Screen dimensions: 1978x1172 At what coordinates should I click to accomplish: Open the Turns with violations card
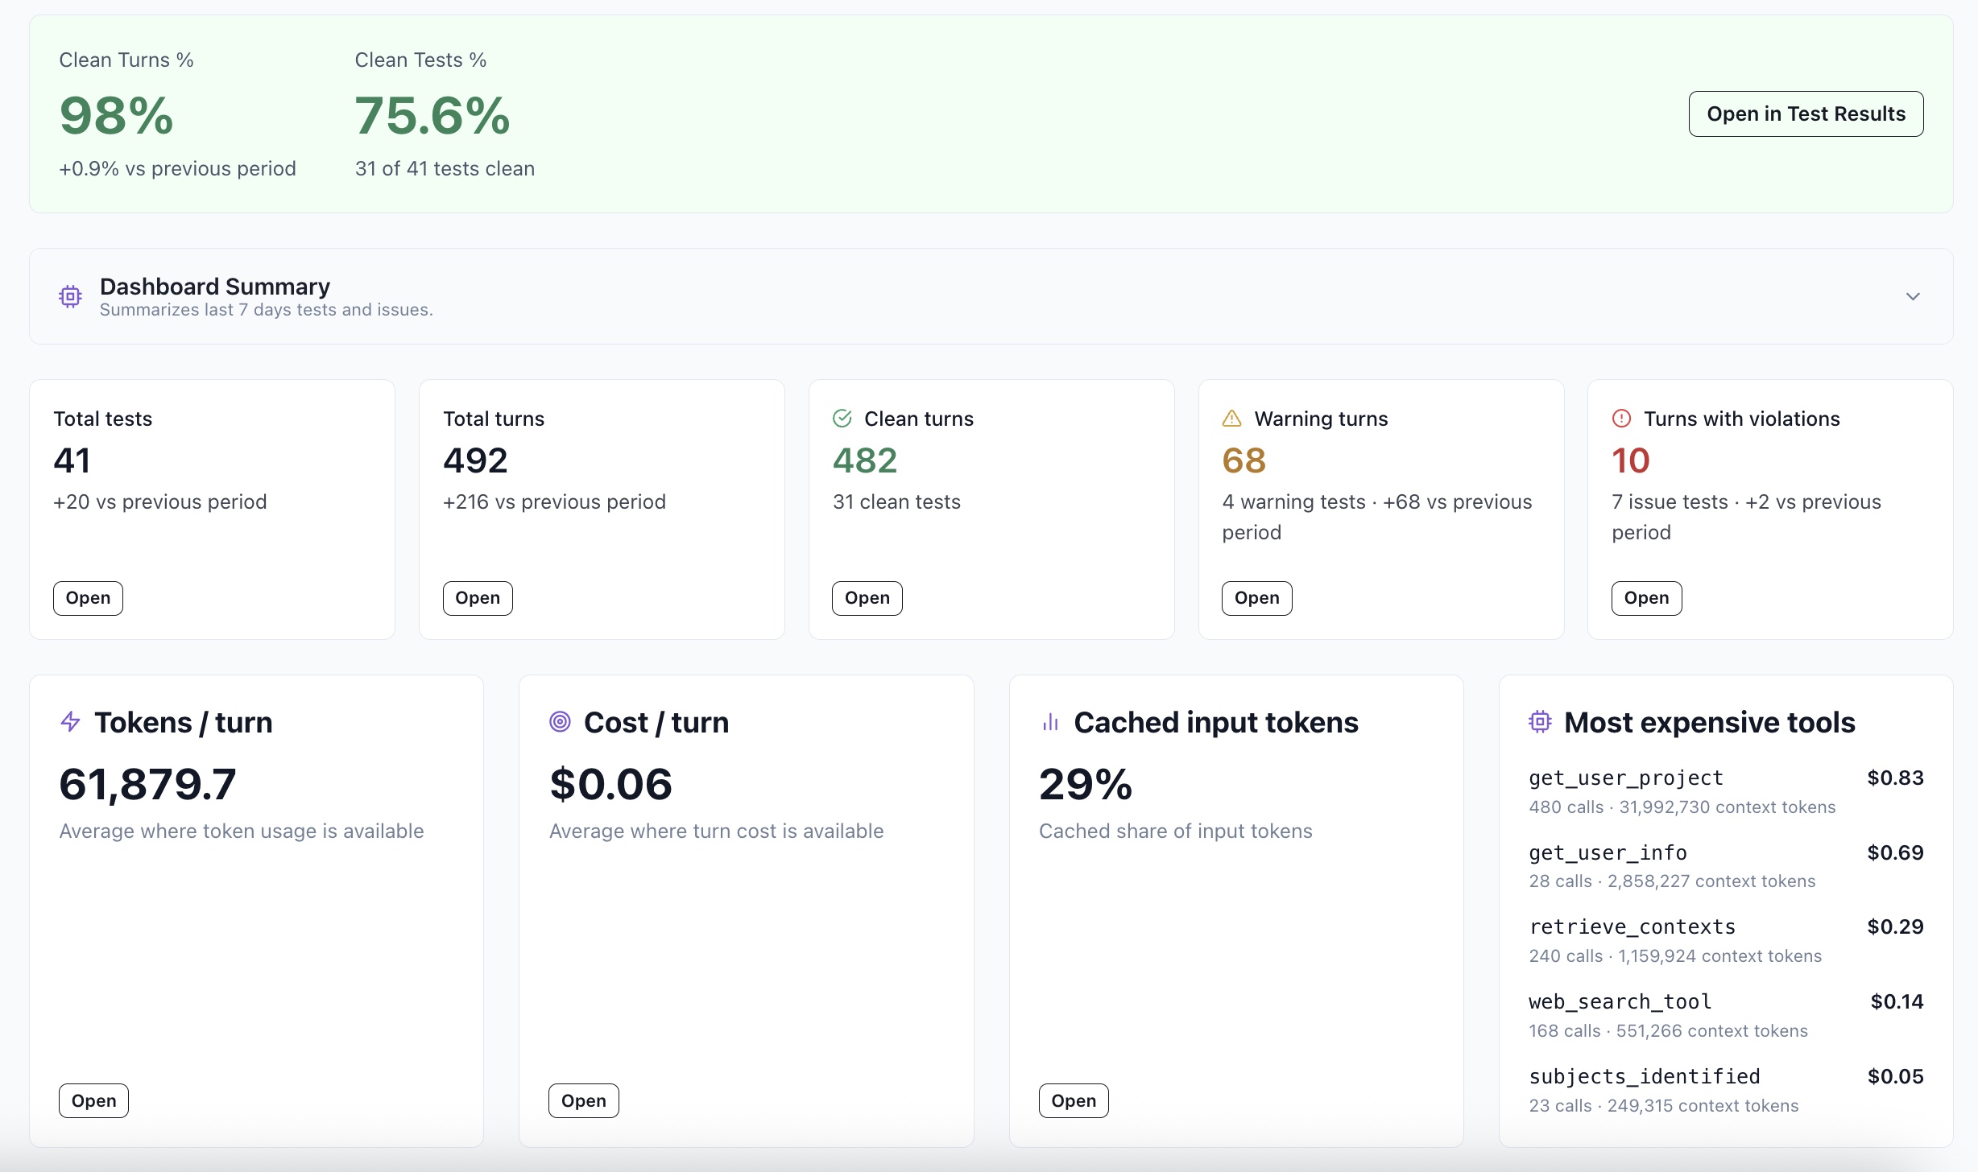[1646, 598]
